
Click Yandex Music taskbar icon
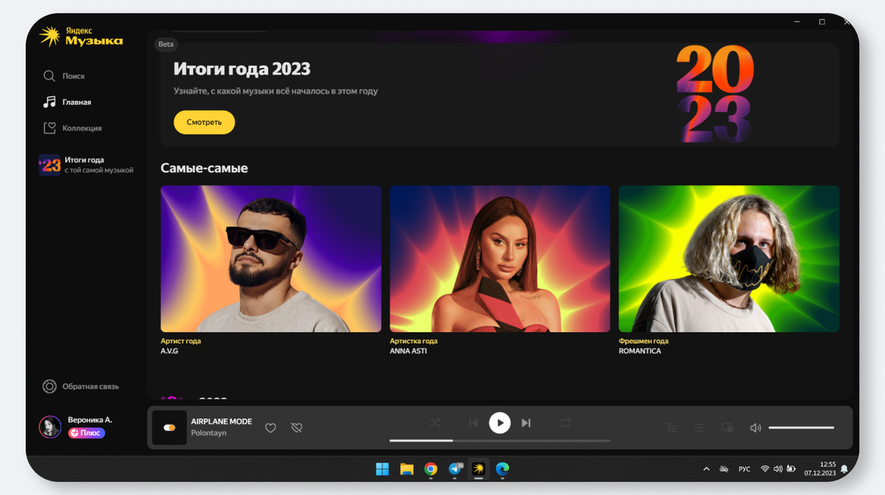(x=479, y=468)
